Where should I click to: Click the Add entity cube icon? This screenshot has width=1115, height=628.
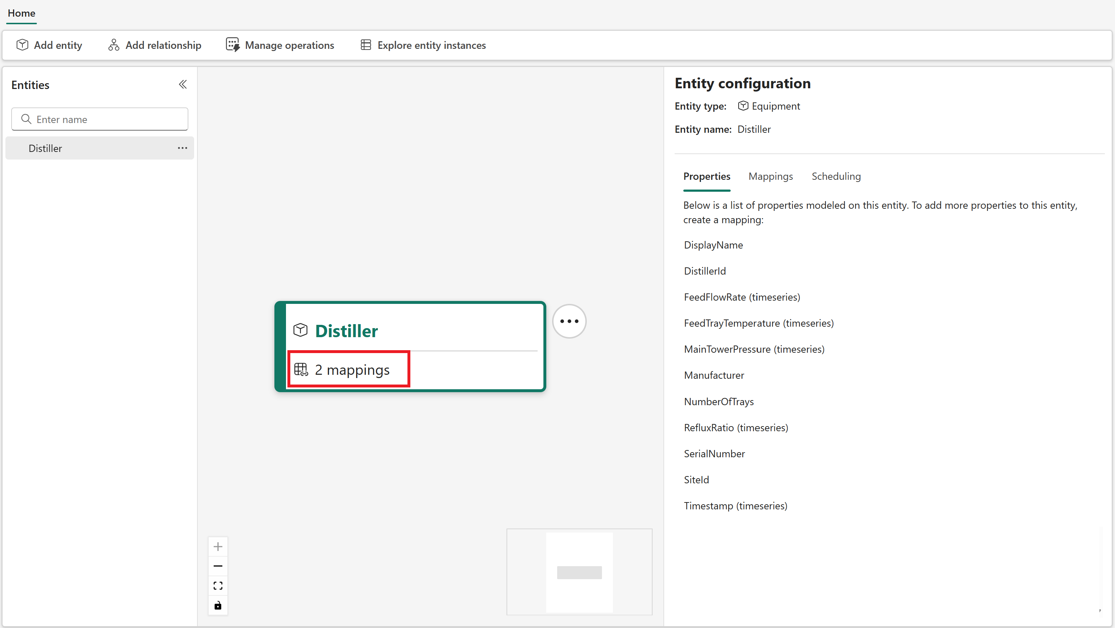22,45
